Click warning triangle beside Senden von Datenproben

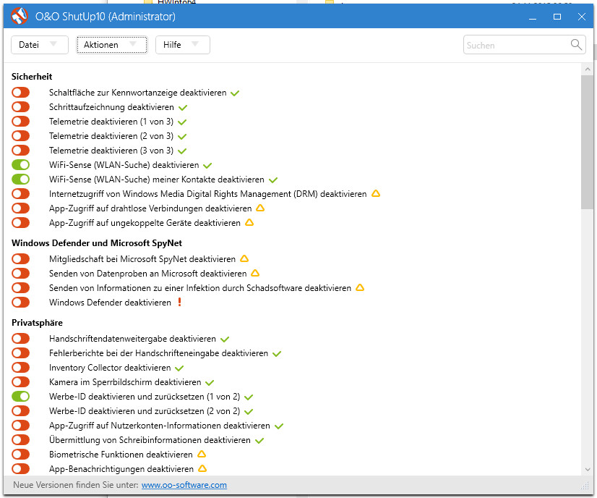click(255, 273)
